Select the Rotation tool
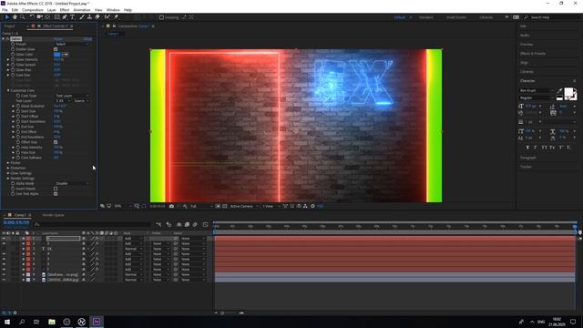Screen dimensions: 583x328 [x=32, y=17]
